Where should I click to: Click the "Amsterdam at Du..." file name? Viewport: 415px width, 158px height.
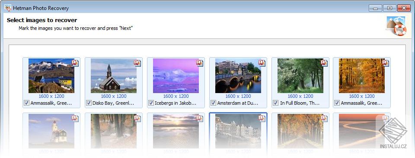coord(238,103)
